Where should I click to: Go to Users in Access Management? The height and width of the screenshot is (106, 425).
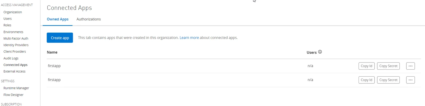7,19
